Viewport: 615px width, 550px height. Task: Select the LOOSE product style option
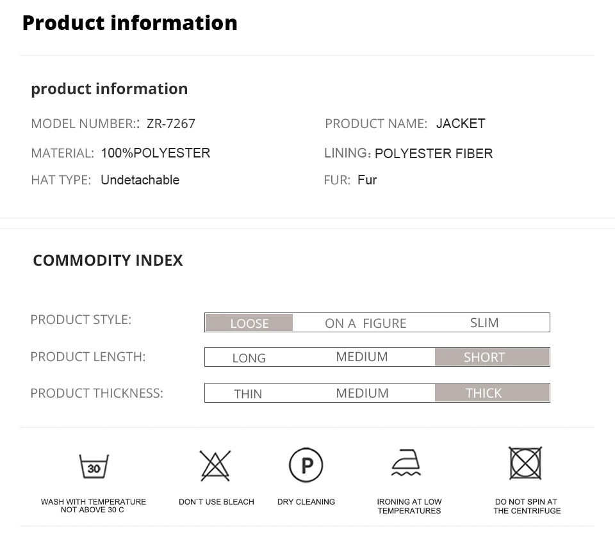point(249,323)
